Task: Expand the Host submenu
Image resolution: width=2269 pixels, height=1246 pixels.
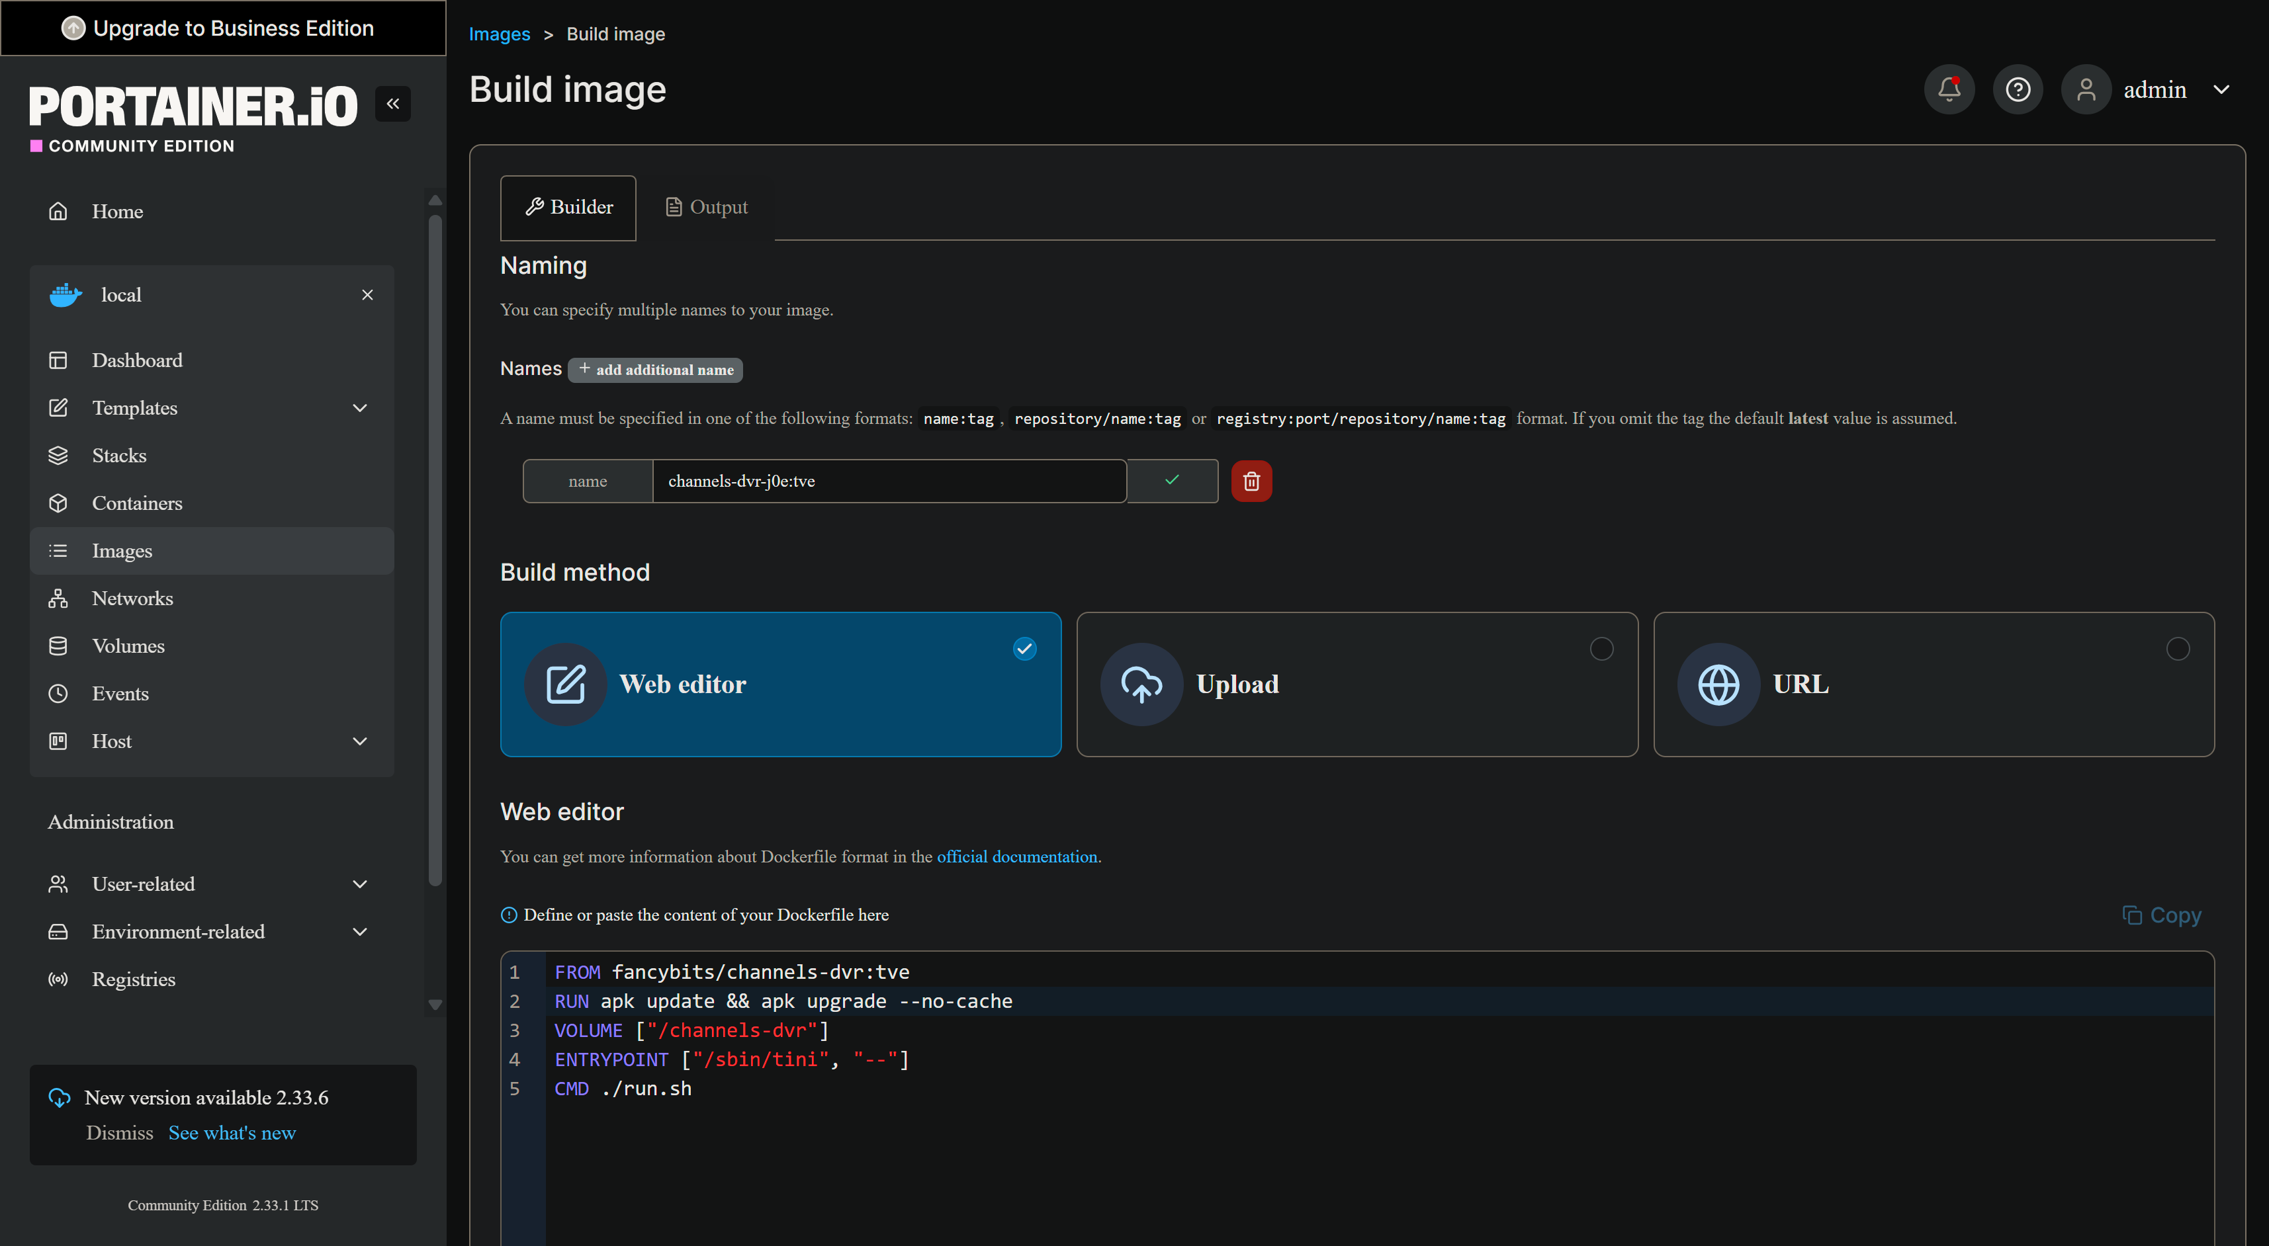Action: pos(359,741)
